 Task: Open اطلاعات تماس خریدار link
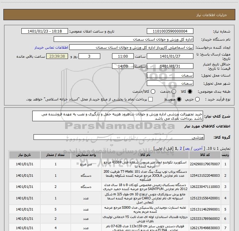coord(51,47)
